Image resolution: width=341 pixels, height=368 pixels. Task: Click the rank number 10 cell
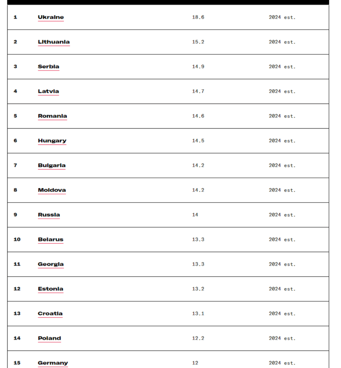[17, 239]
